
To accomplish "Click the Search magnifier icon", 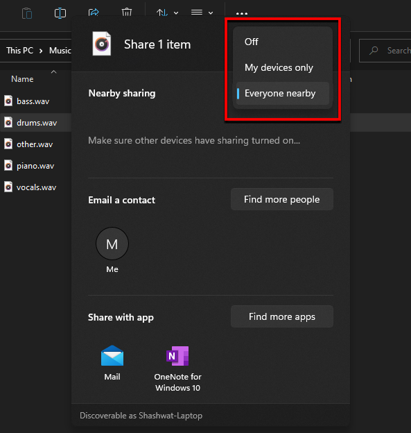I will coord(374,51).
